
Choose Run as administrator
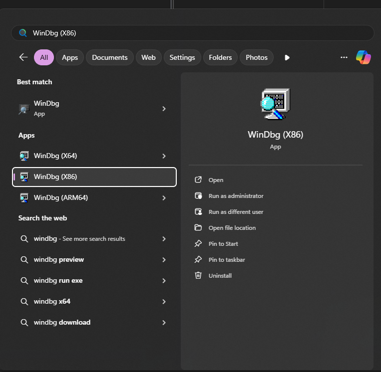pos(236,196)
